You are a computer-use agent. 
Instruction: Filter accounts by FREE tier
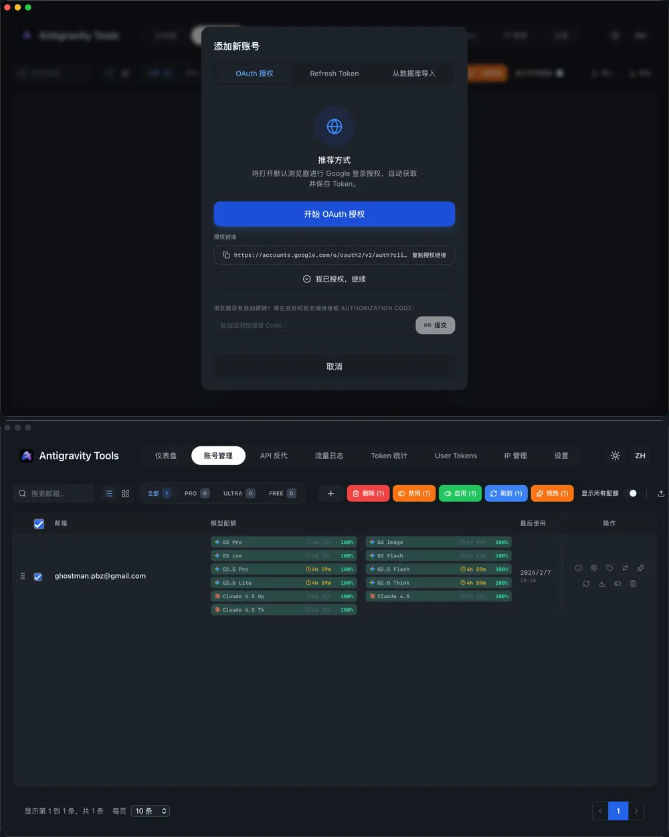tap(282, 493)
